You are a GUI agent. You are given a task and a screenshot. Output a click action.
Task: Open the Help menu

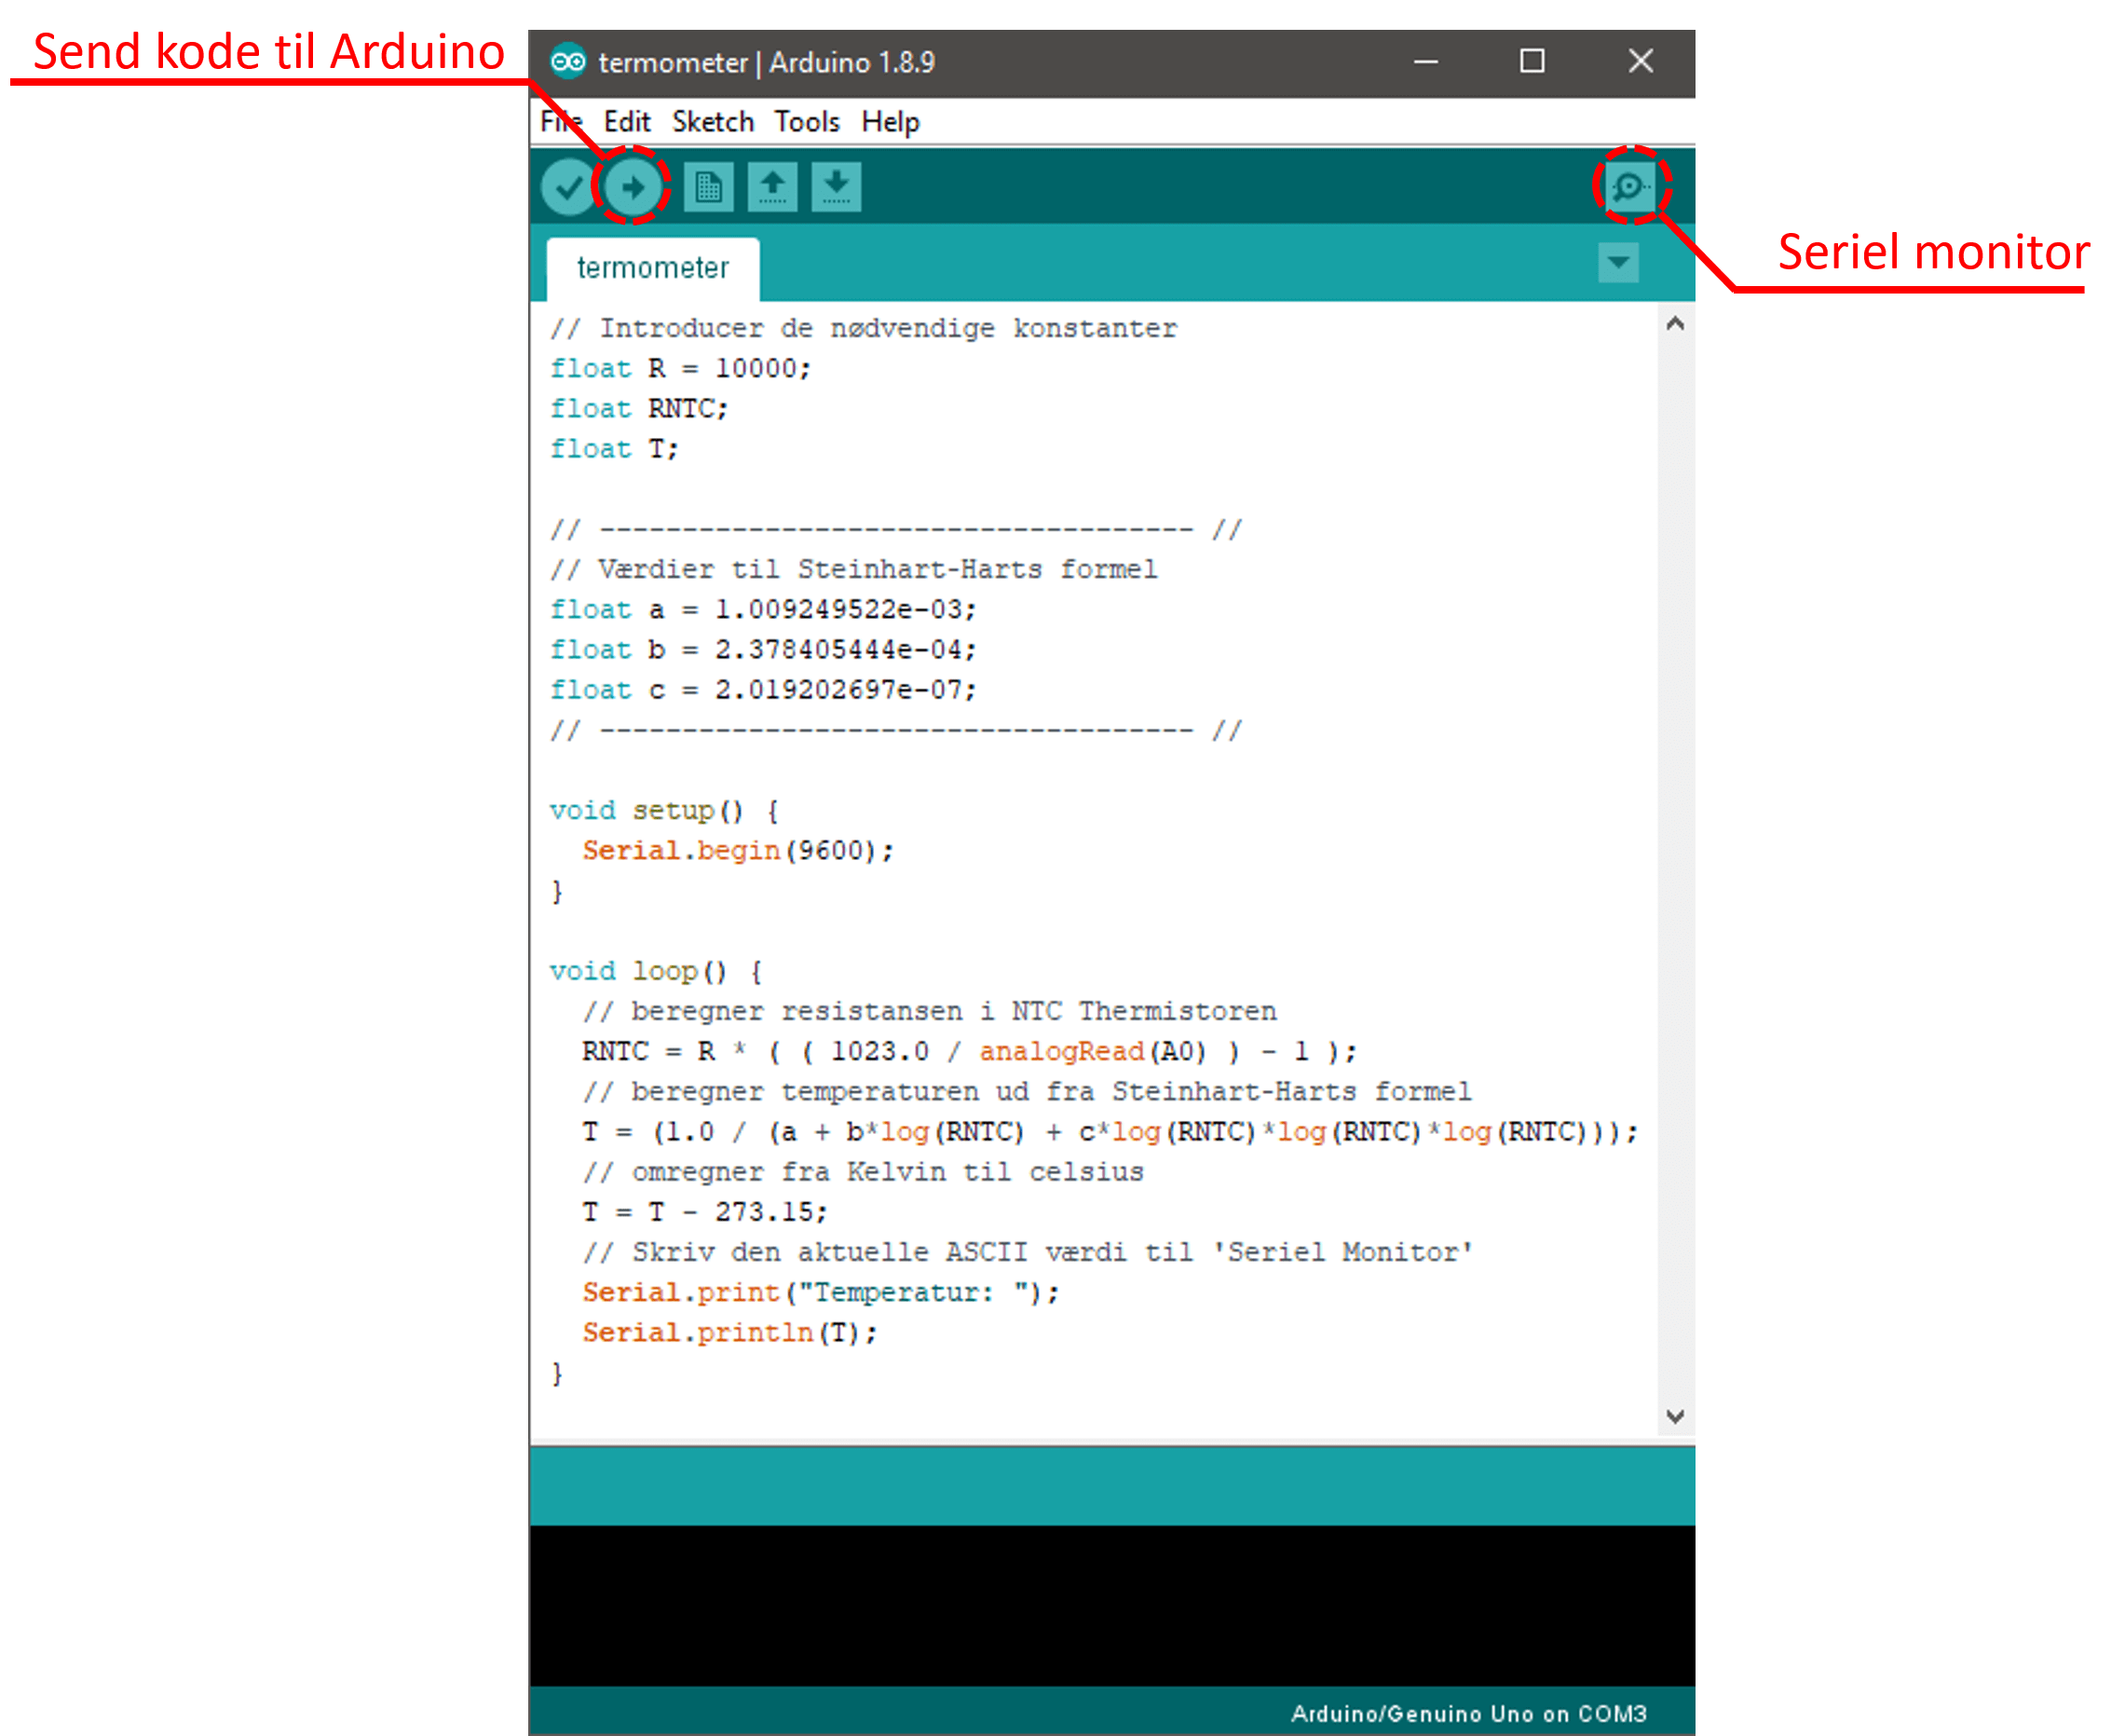(890, 122)
